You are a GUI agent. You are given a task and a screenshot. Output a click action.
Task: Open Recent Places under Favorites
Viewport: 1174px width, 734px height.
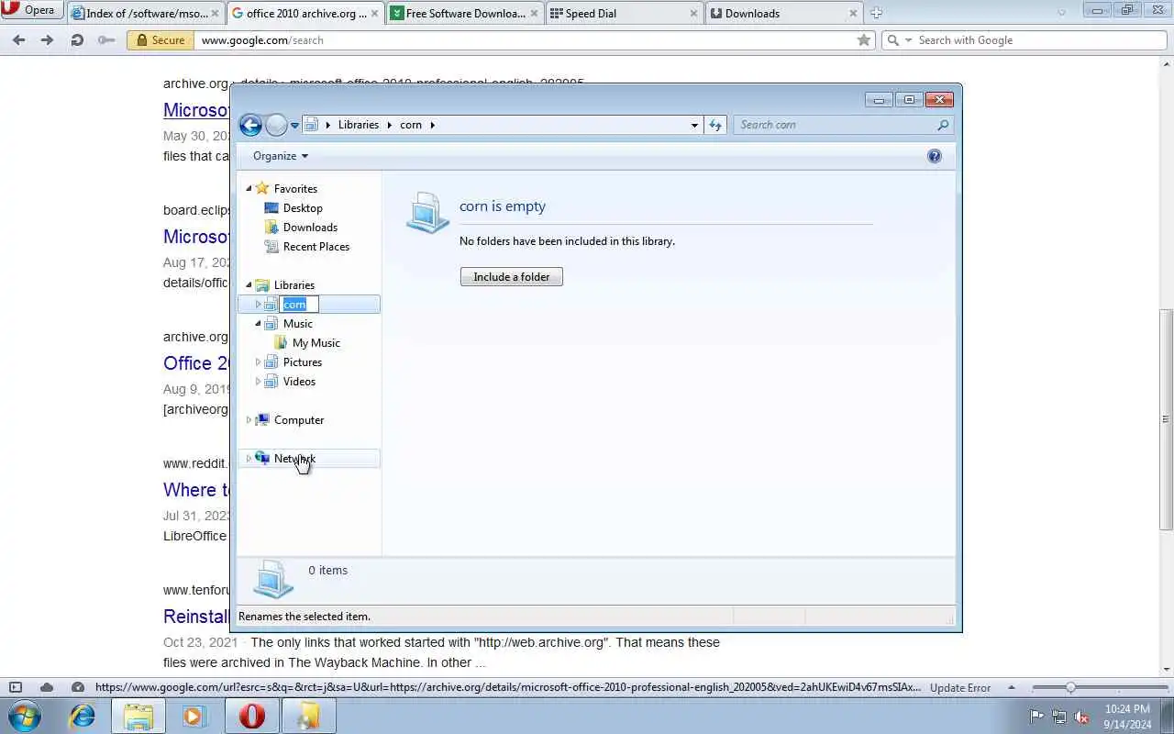coord(316,247)
